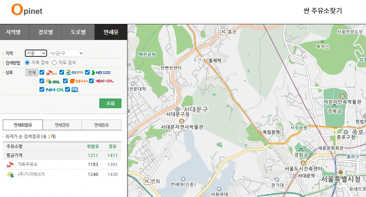Screen dimensions: 366x197
Task: Uncheck the GS칼텍스 brand checkbox
Action: coord(62,72)
